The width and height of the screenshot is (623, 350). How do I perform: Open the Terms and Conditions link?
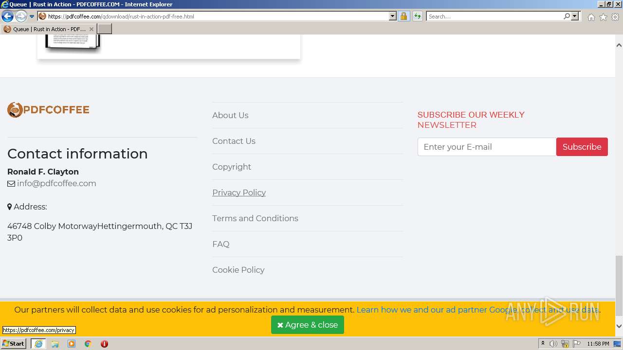pyautogui.click(x=255, y=218)
